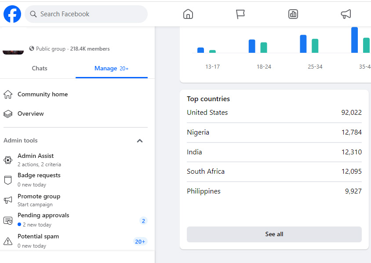The width and height of the screenshot is (371, 263).
Task: Click the 218.4K members text
Action: pos(90,49)
